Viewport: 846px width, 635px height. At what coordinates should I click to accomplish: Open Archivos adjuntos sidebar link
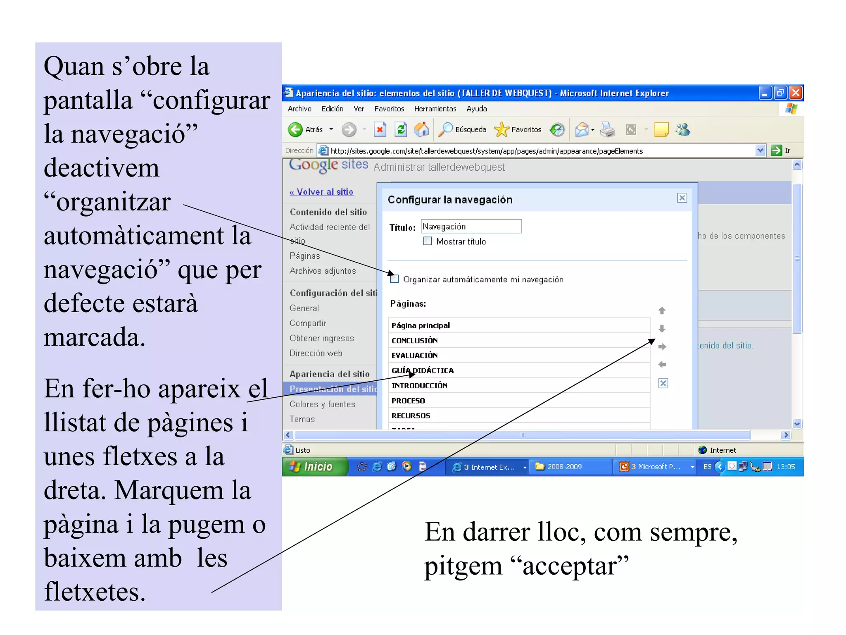(x=323, y=271)
